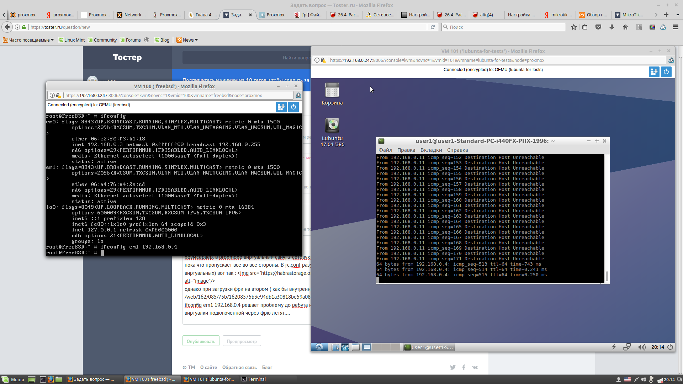Switch to the 'altq(4)' tab
Image resolution: width=683 pixels, height=384 pixels.
click(486, 15)
